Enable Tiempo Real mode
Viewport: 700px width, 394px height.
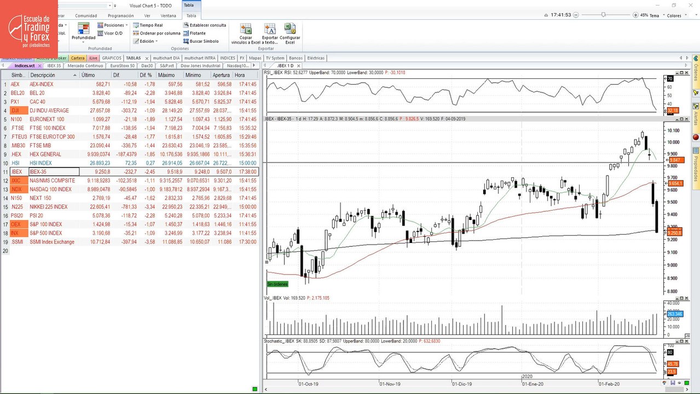(148, 25)
